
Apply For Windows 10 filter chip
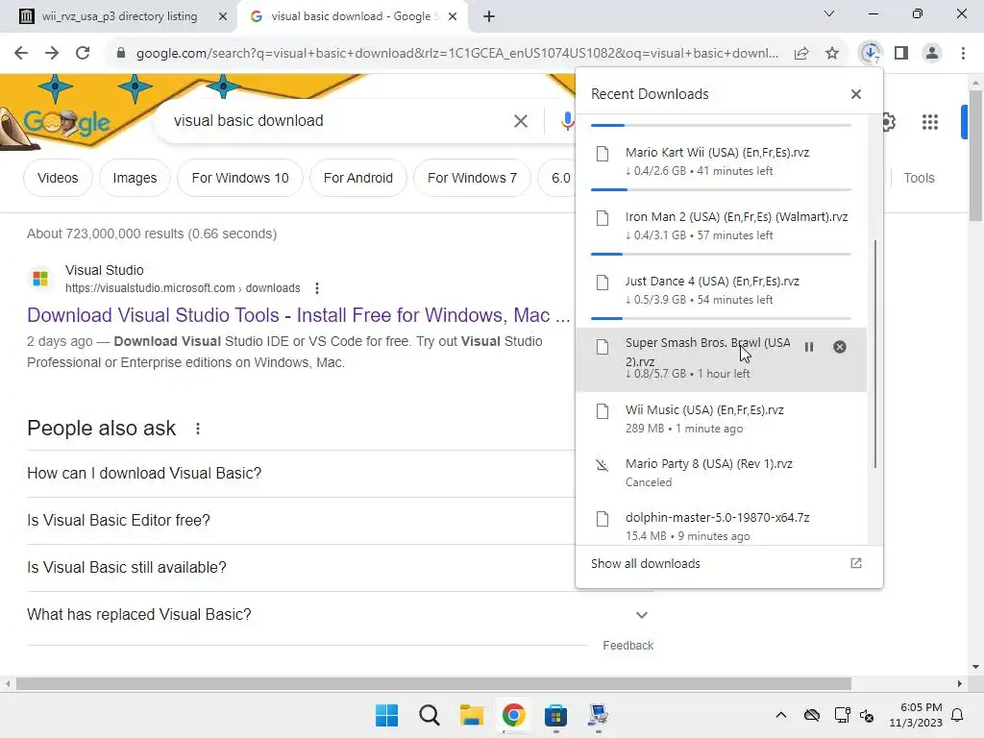tap(240, 178)
